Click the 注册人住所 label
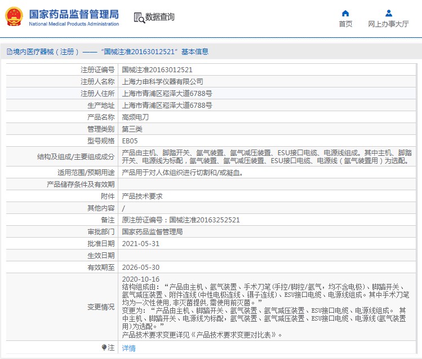 [97, 94]
